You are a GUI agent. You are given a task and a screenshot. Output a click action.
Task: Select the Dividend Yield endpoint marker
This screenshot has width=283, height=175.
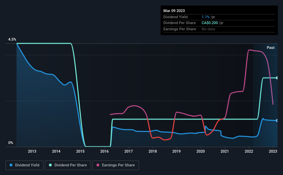coord(277,121)
